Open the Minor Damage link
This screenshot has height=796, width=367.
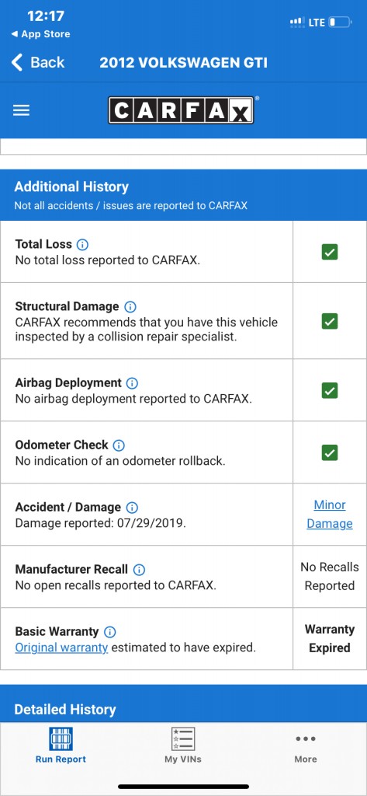[x=330, y=515]
